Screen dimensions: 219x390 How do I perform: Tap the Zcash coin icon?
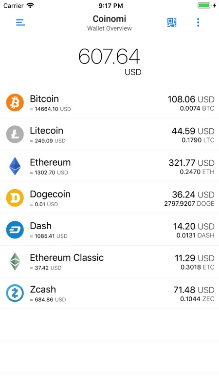(15, 293)
